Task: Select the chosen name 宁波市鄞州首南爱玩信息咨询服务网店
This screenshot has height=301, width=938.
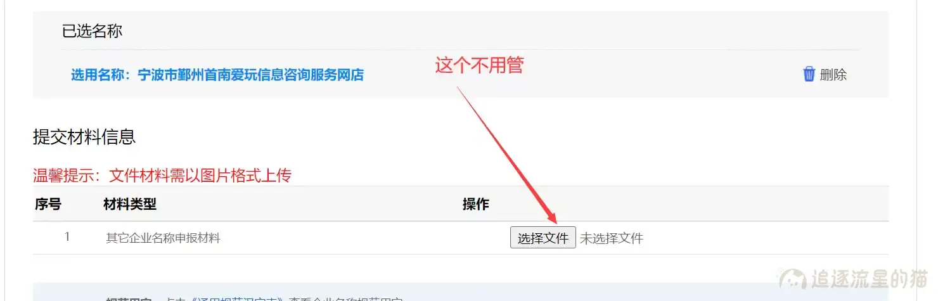Action: pos(251,75)
